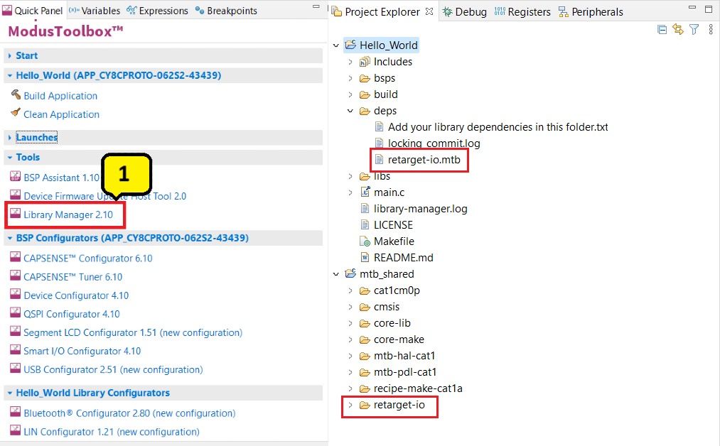Click the LIN Configurator 1.21 icon
The width and height of the screenshot is (720, 446).
coord(15,430)
